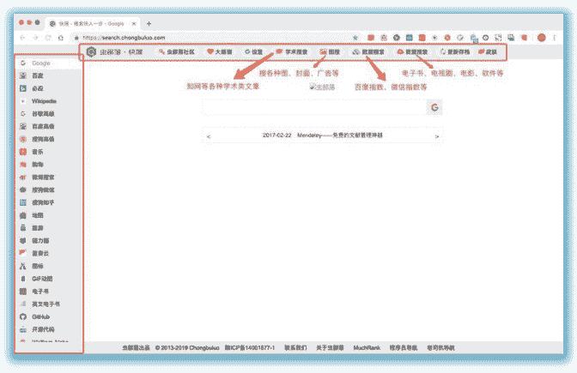Go back with browser back arrow

23,38
